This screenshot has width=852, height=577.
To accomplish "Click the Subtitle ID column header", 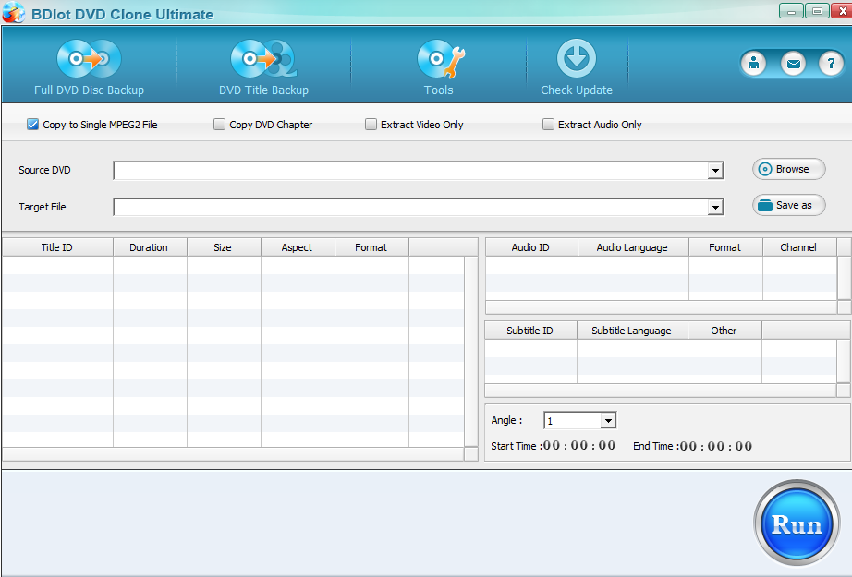I will point(530,331).
